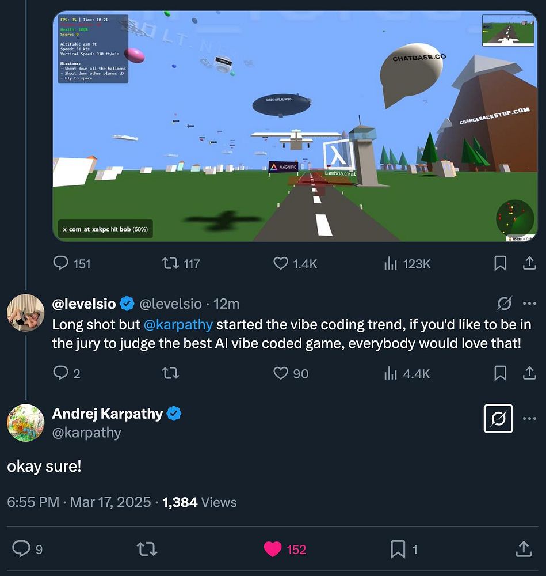Open @levelsio profile avatar
546x576 pixels.
(25, 313)
